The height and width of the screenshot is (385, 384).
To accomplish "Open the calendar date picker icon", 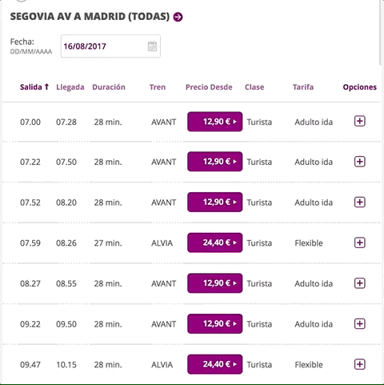I will pos(152,46).
